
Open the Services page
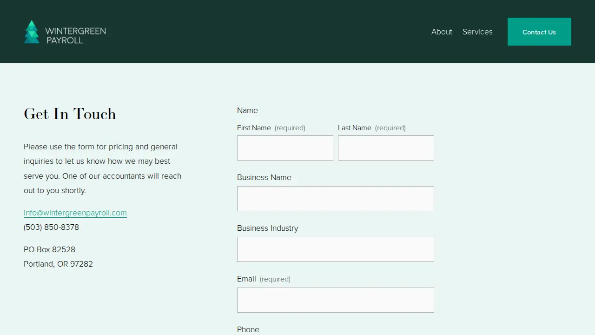[477, 32]
